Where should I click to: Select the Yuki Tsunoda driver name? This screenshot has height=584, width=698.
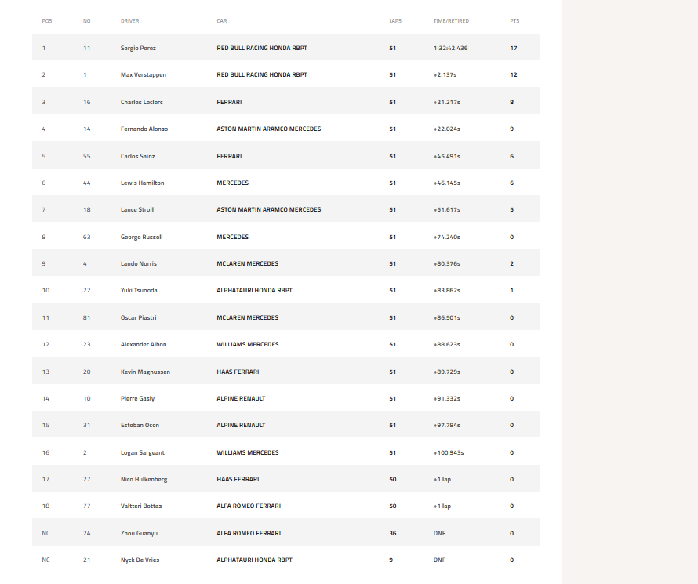(x=139, y=291)
